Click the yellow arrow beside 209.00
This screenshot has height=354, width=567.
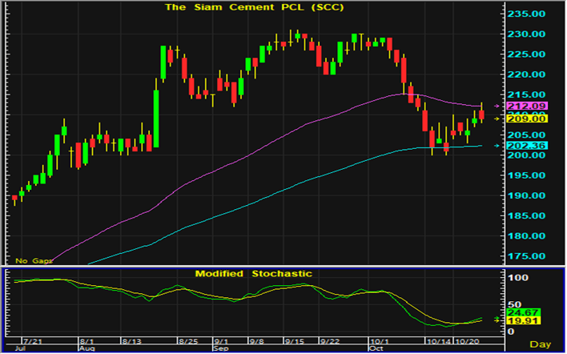pos(498,119)
